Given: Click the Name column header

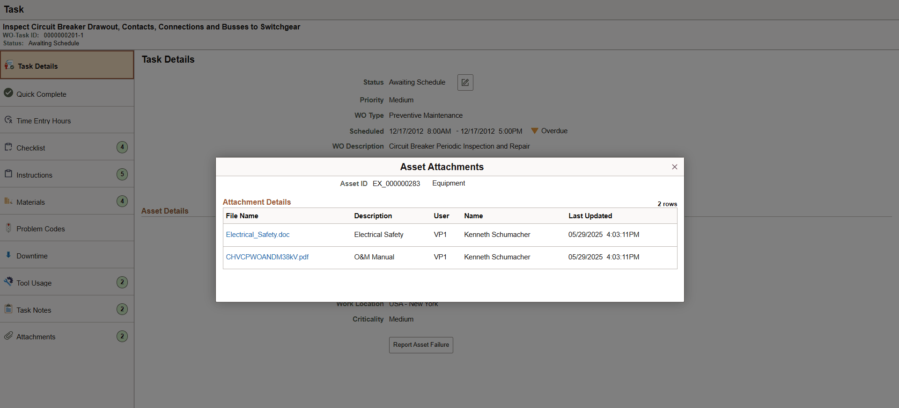Looking at the screenshot, I should (473, 216).
